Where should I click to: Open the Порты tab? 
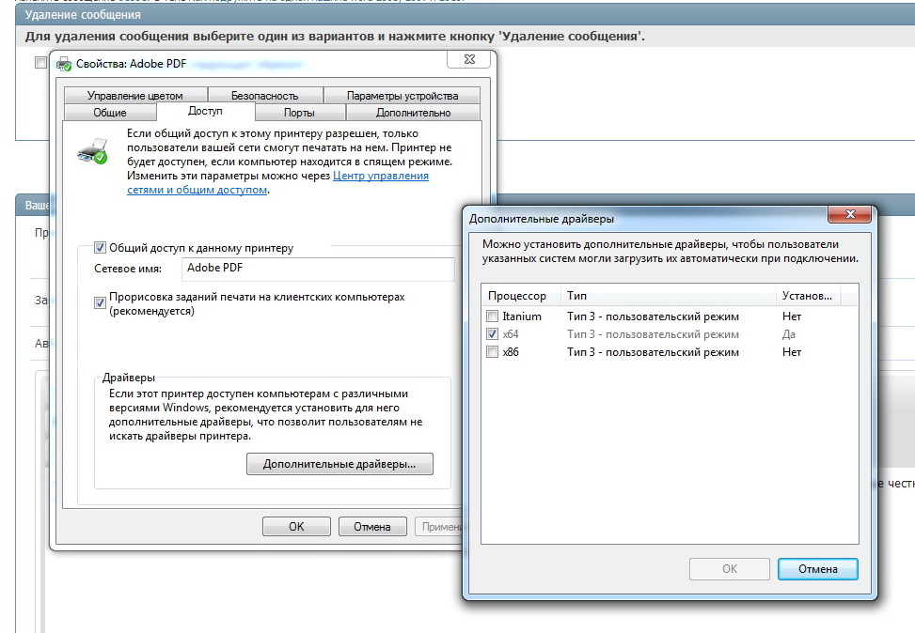click(x=299, y=113)
